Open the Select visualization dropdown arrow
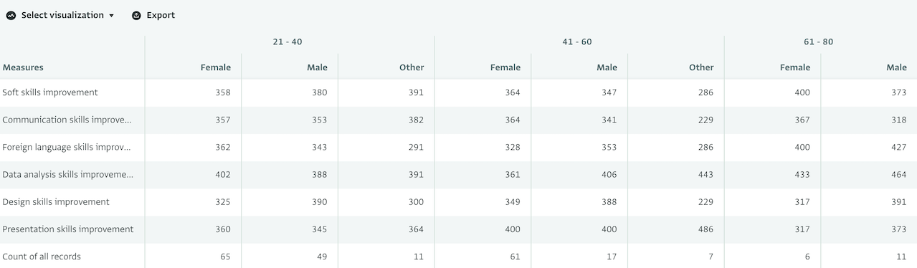The width and height of the screenshot is (917, 268). (x=111, y=16)
